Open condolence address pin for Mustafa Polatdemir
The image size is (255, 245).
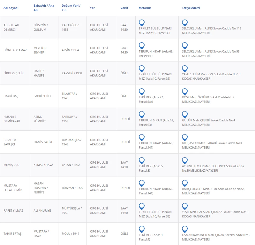(x=184, y=183)
